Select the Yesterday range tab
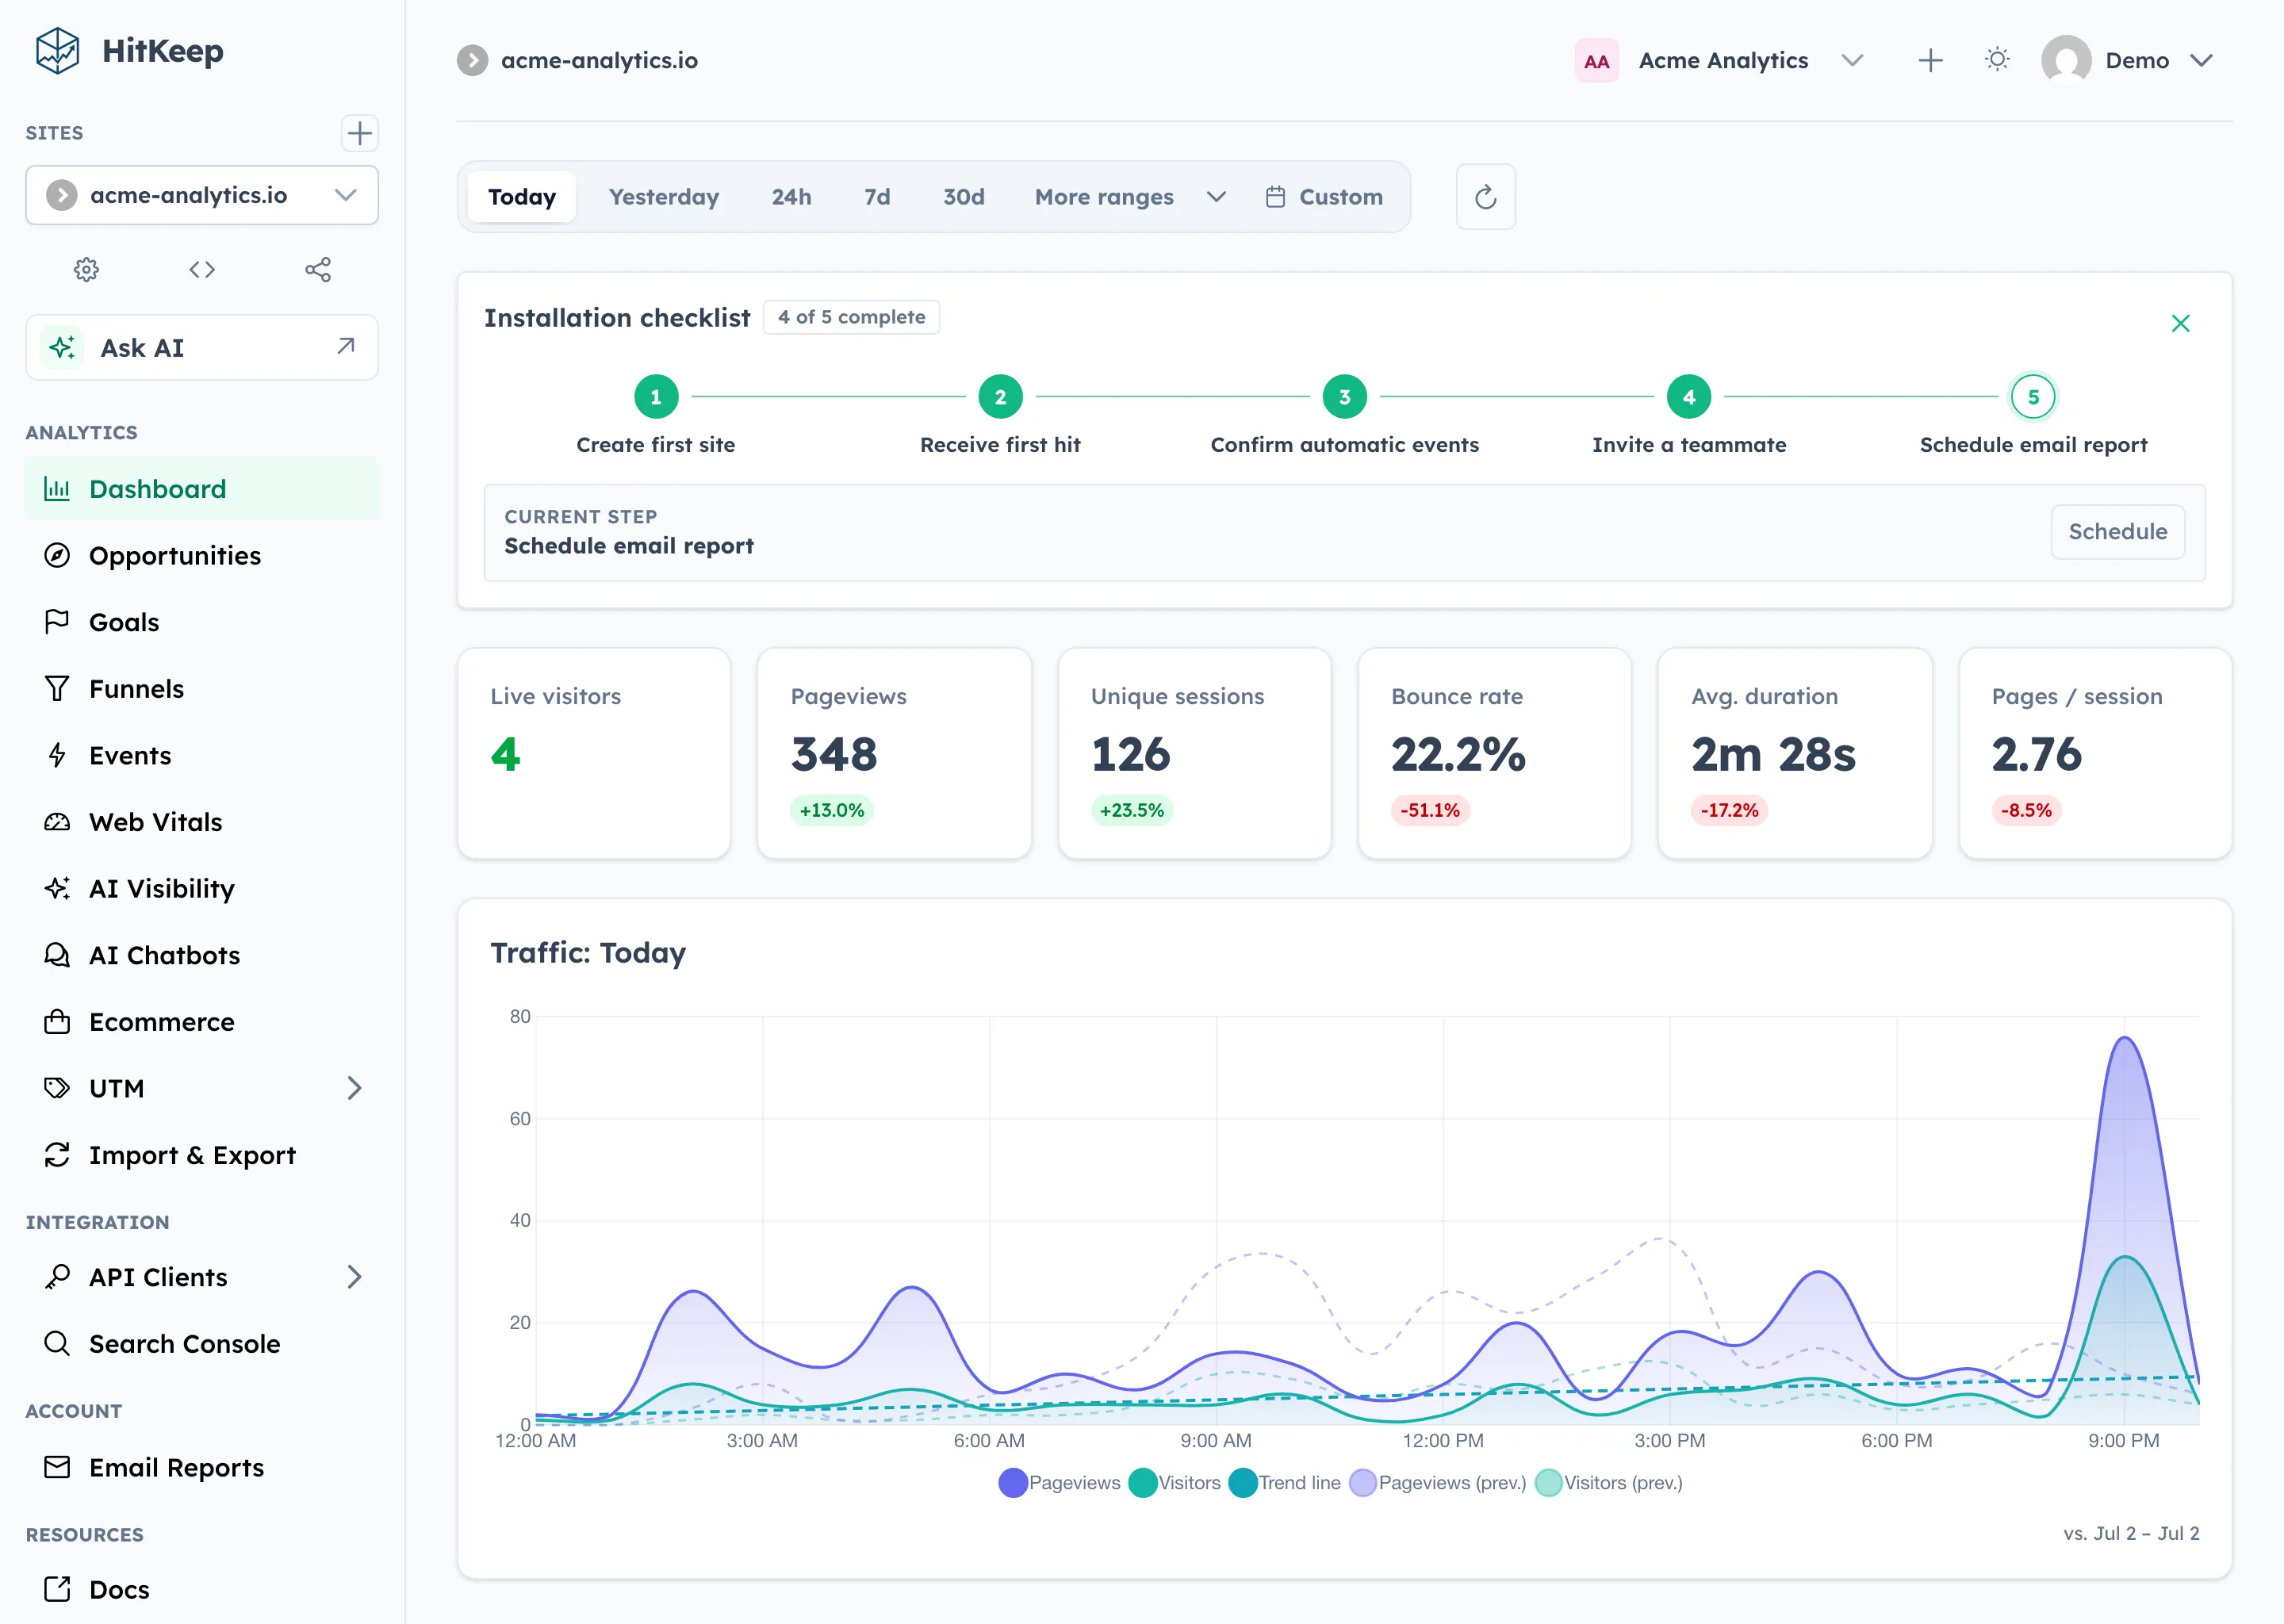This screenshot has width=2284, height=1624. tap(664, 197)
